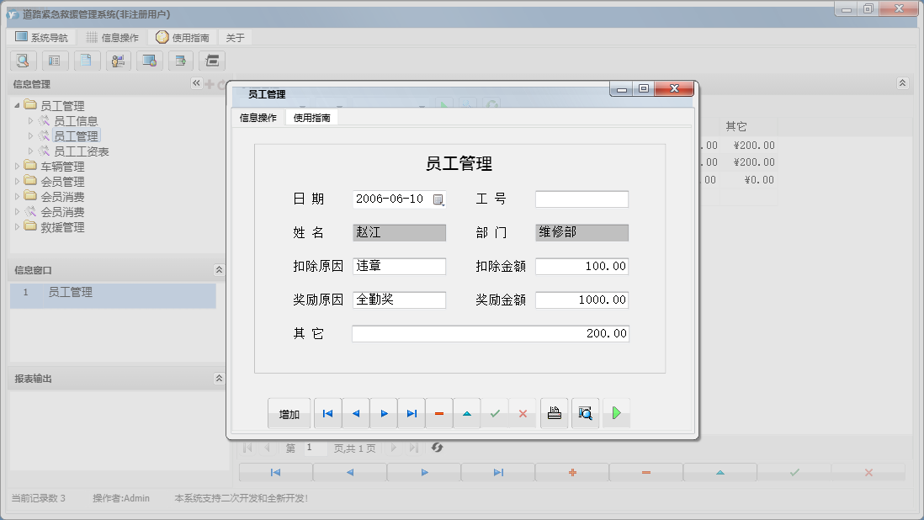Click the new document toolbar icon

pos(87,61)
